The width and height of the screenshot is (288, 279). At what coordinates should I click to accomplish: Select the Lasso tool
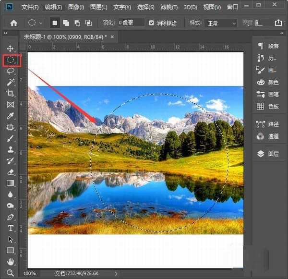pyautogui.click(x=11, y=71)
